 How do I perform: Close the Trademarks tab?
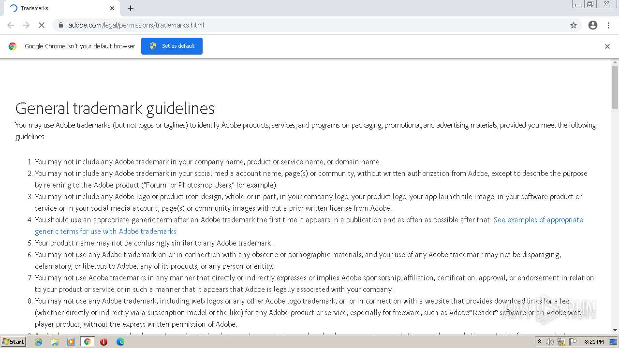coord(112,8)
